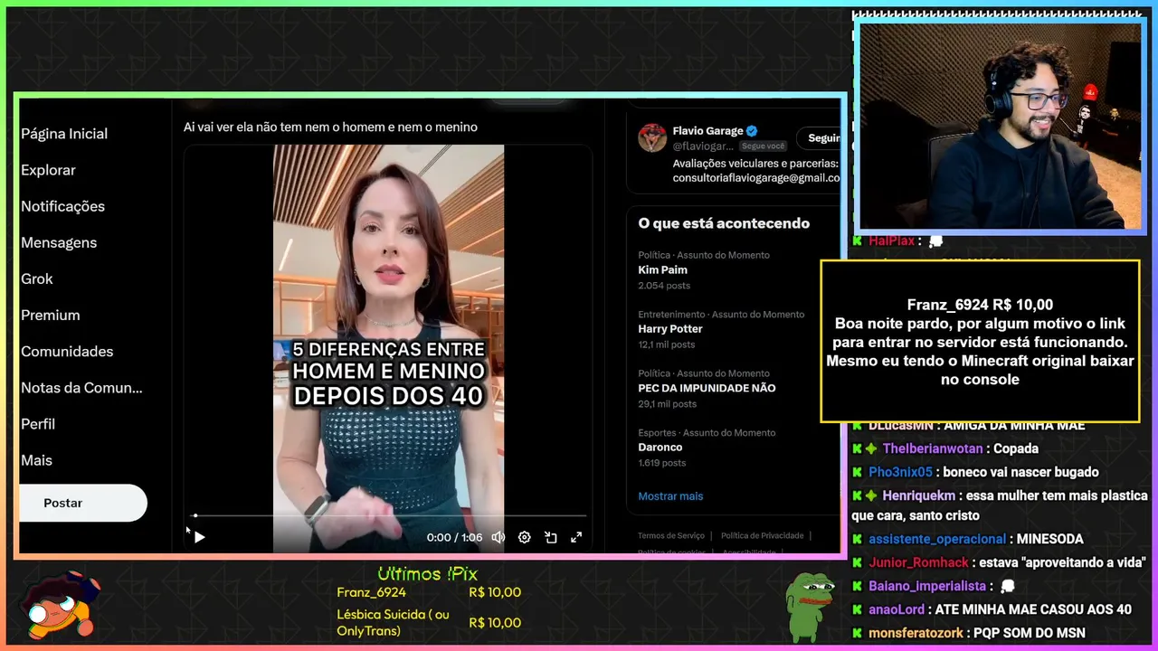Open Flavio Garage profile name
This screenshot has height=651, width=1158.
pos(707,130)
